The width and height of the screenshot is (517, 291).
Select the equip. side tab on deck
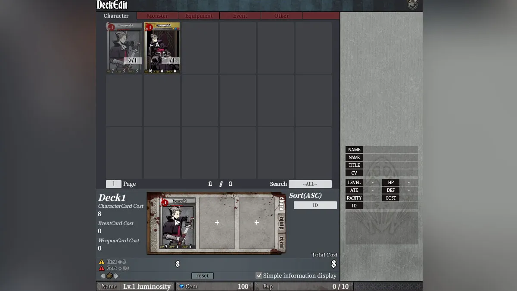(x=281, y=223)
